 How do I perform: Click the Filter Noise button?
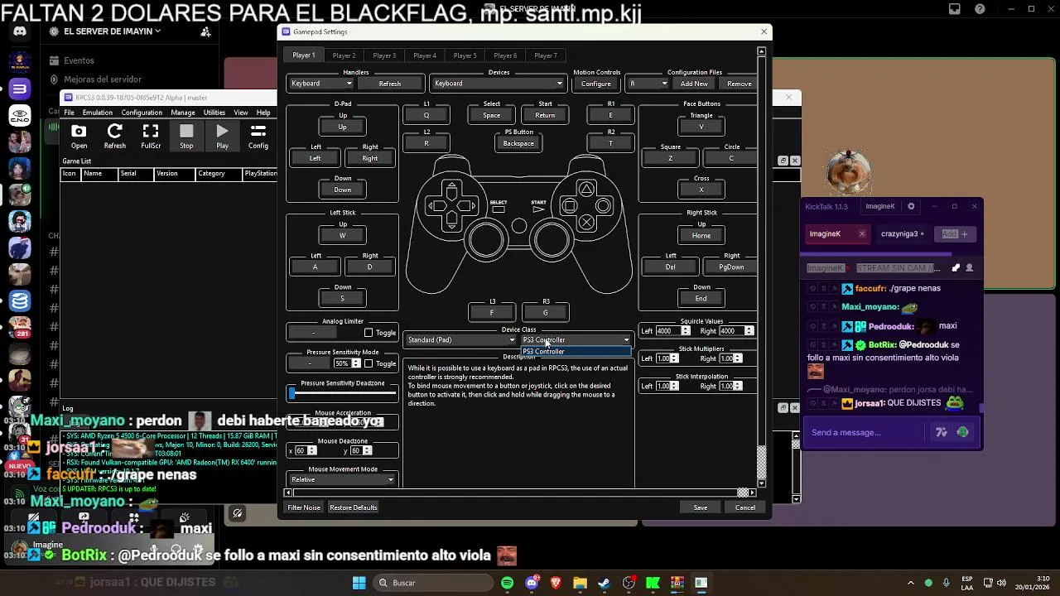tap(304, 507)
